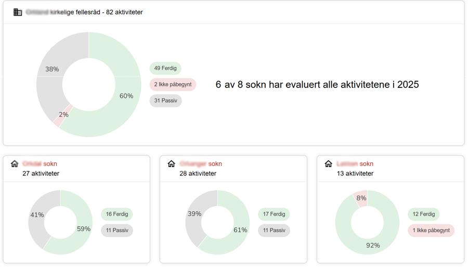Select the "2 Ikke påbegynt" legend badge

pyautogui.click(x=173, y=84)
